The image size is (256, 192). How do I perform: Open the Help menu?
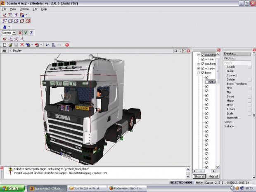tap(44, 9)
